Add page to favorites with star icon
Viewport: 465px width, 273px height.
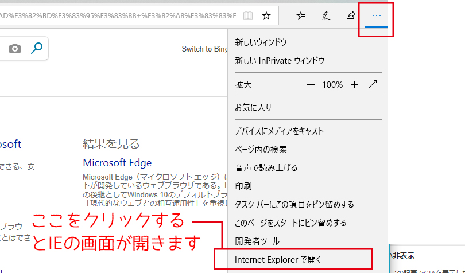click(266, 15)
